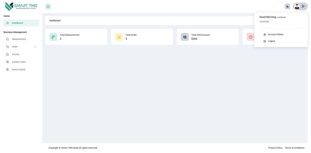This screenshot has width=311, height=153.
Task: Click Logout in the profile dropdown
Action: pyautogui.click(x=271, y=41)
